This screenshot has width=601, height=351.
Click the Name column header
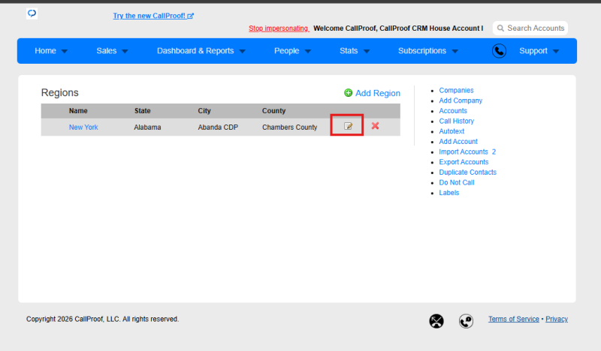78,110
